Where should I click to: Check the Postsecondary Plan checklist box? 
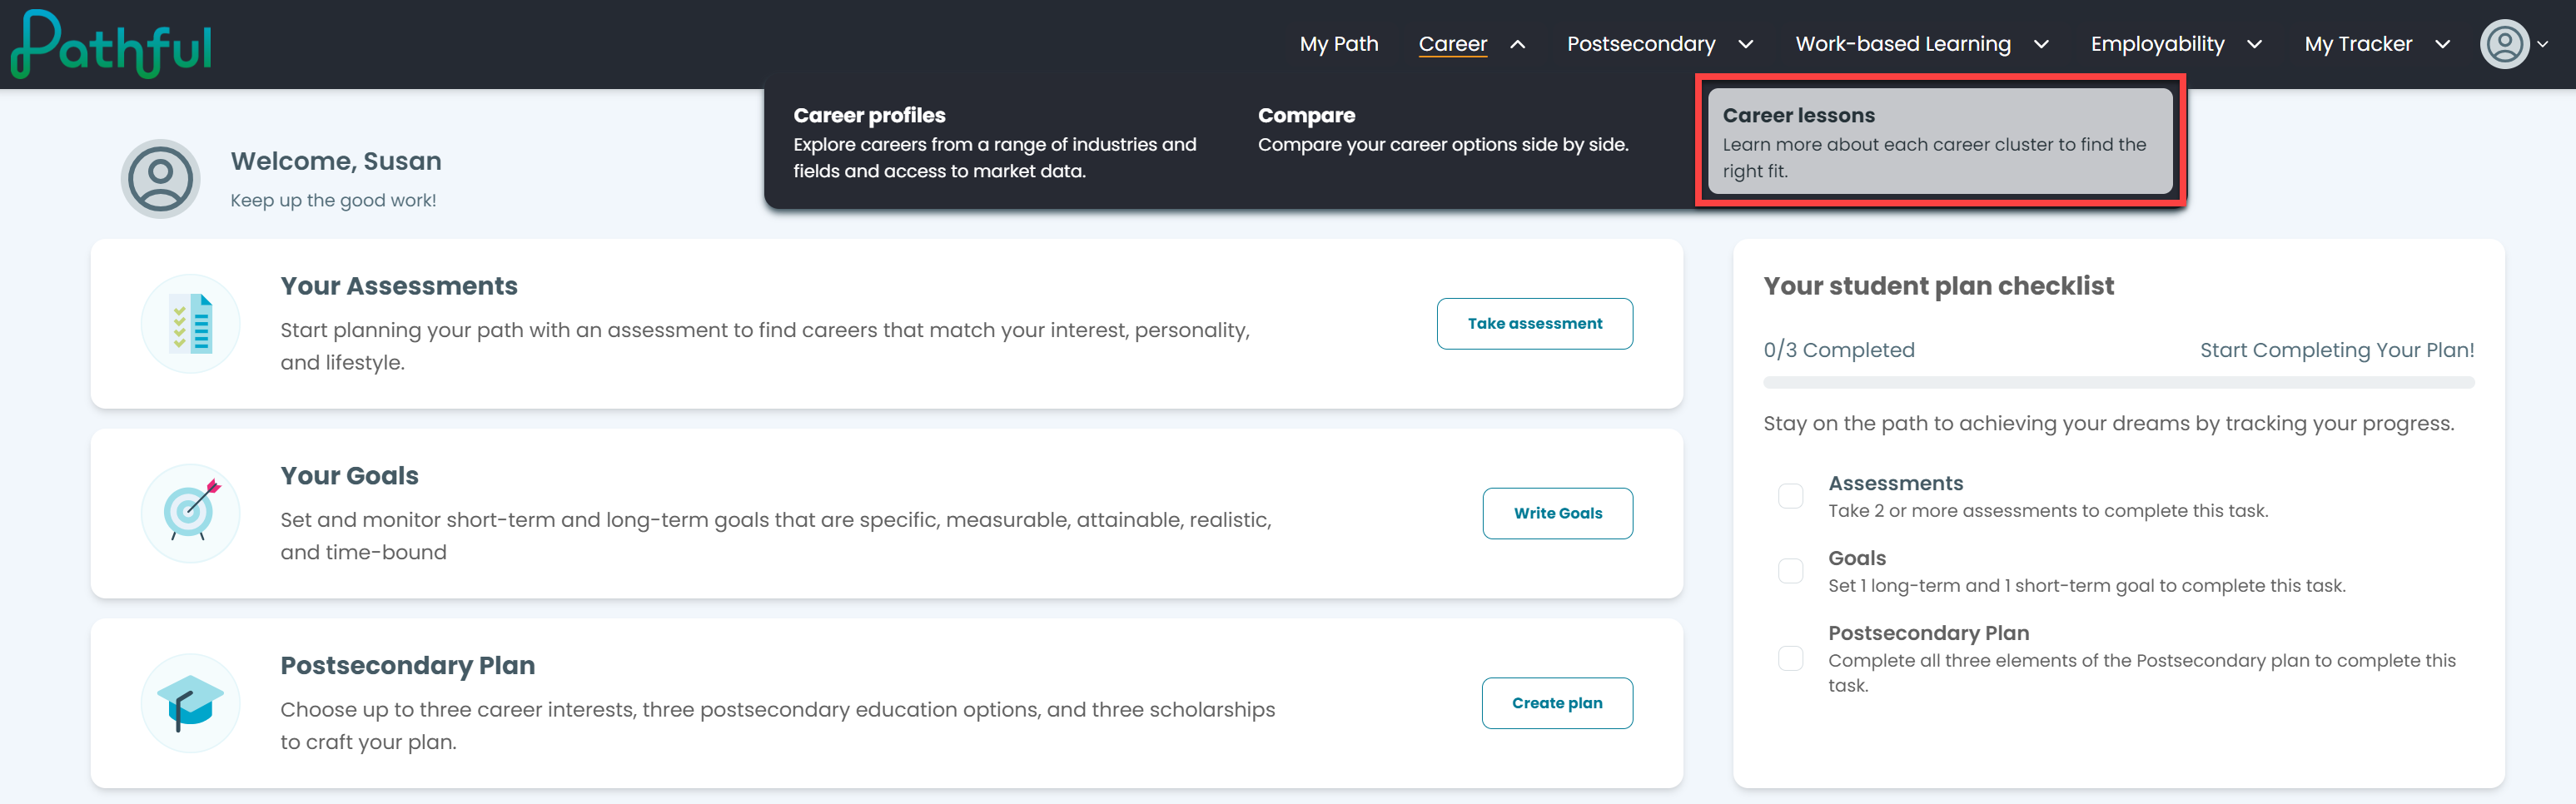click(x=1790, y=658)
